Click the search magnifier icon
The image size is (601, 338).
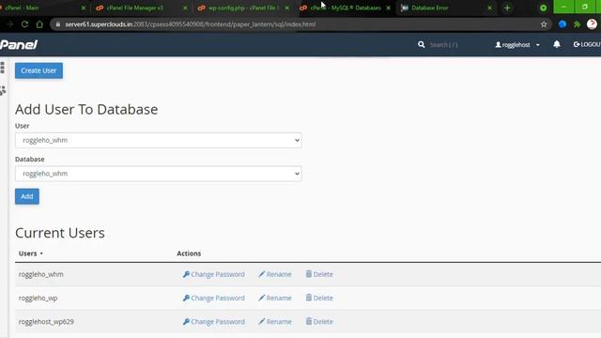click(422, 45)
